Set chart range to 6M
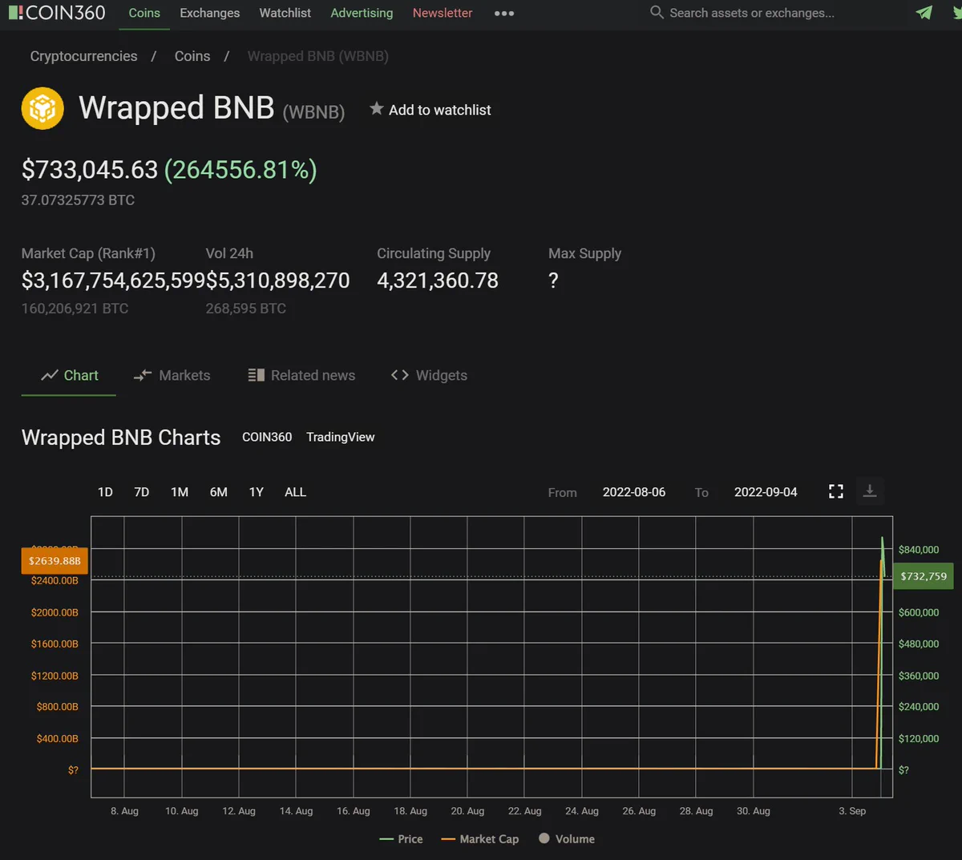The image size is (962, 860). coord(219,492)
